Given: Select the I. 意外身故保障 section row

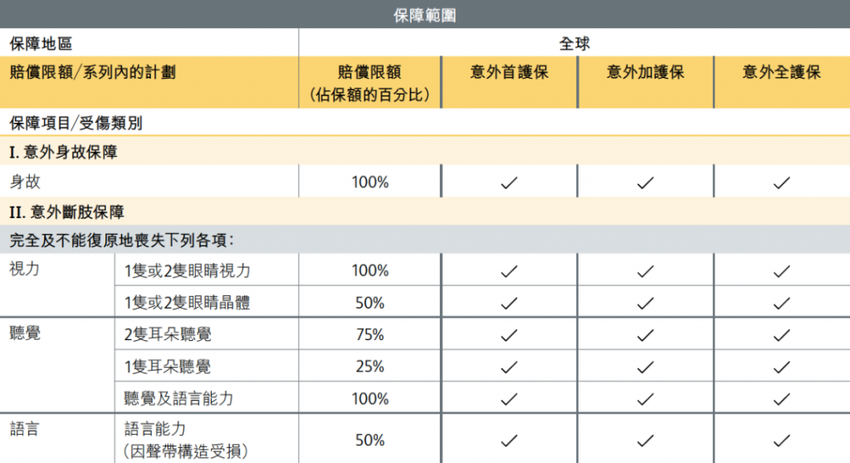Looking at the screenshot, I should [x=425, y=152].
